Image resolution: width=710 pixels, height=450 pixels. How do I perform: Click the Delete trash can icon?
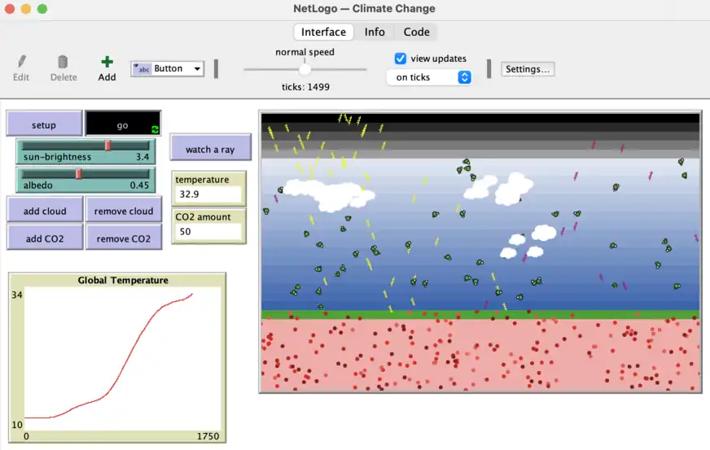63,62
